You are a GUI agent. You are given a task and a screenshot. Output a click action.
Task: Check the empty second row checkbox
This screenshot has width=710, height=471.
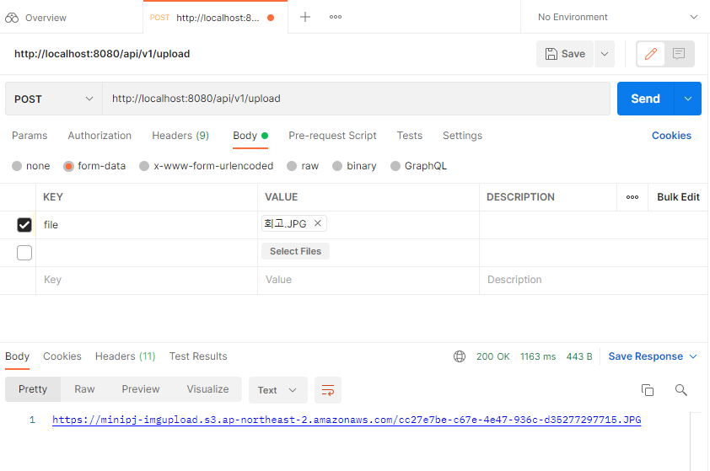click(24, 253)
